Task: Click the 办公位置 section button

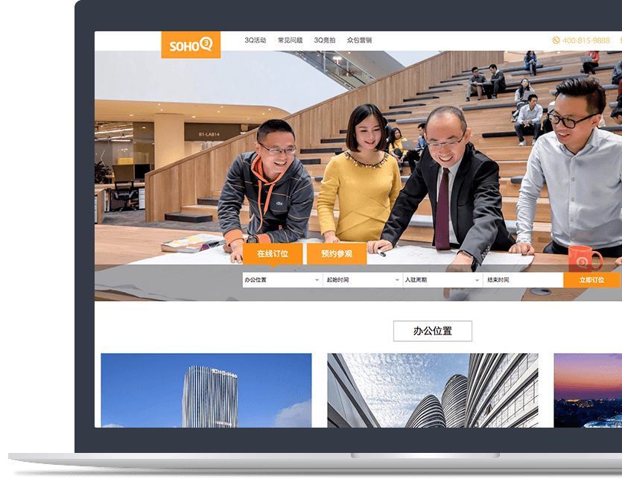Action: point(432,331)
